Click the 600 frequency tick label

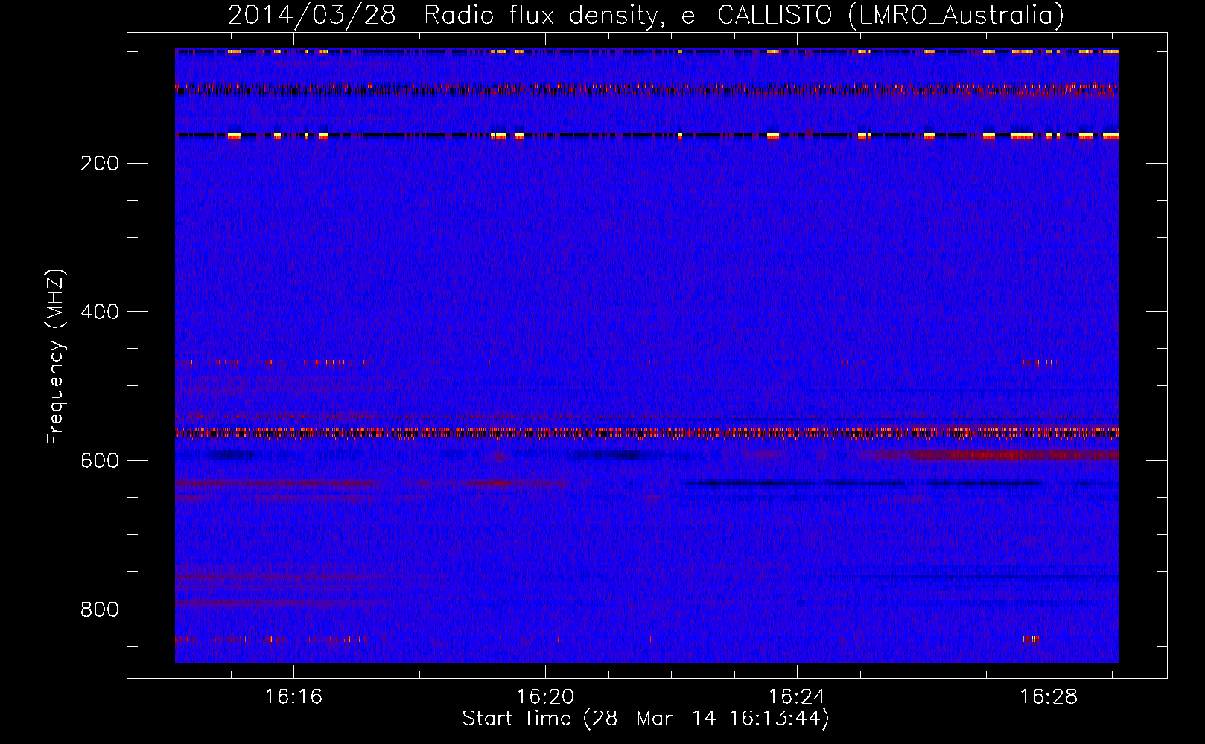click(x=100, y=461)
